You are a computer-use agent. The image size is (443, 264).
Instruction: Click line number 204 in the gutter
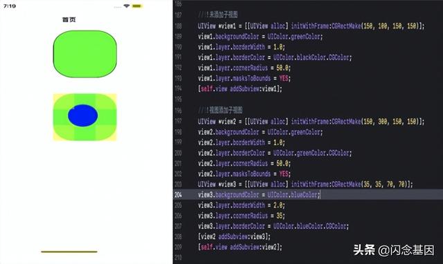coord(179,195)
